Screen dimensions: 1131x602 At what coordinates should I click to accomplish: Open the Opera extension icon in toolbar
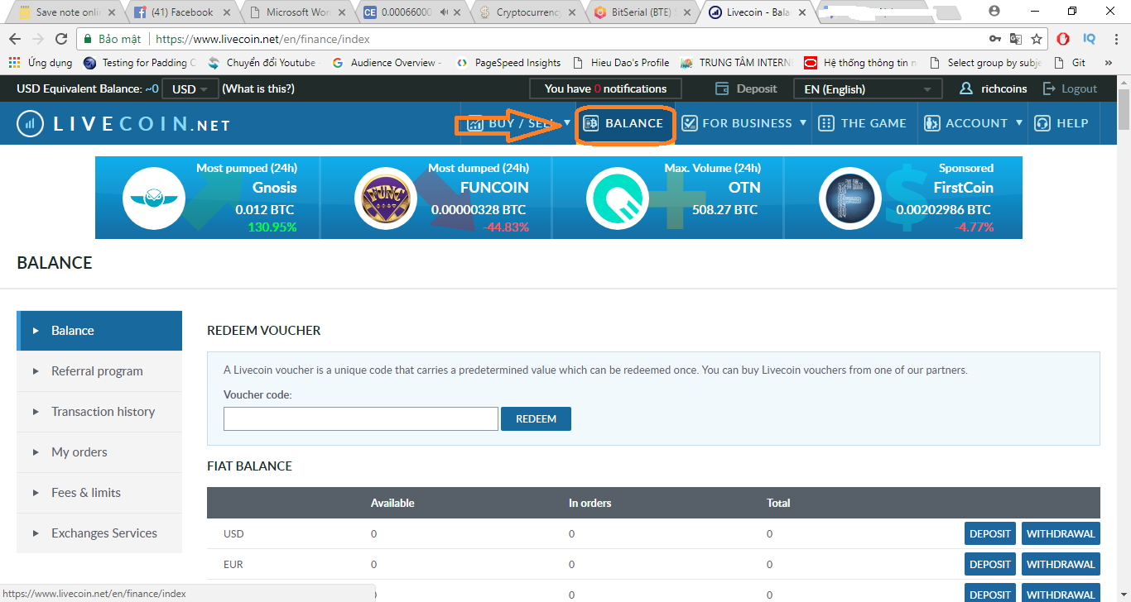1063,39
